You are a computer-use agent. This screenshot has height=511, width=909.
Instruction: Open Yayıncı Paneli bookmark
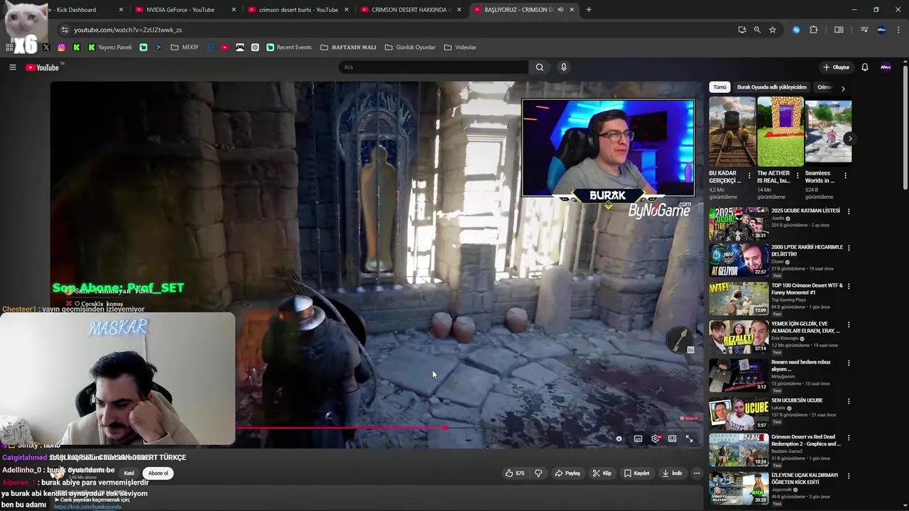[110, 48]
